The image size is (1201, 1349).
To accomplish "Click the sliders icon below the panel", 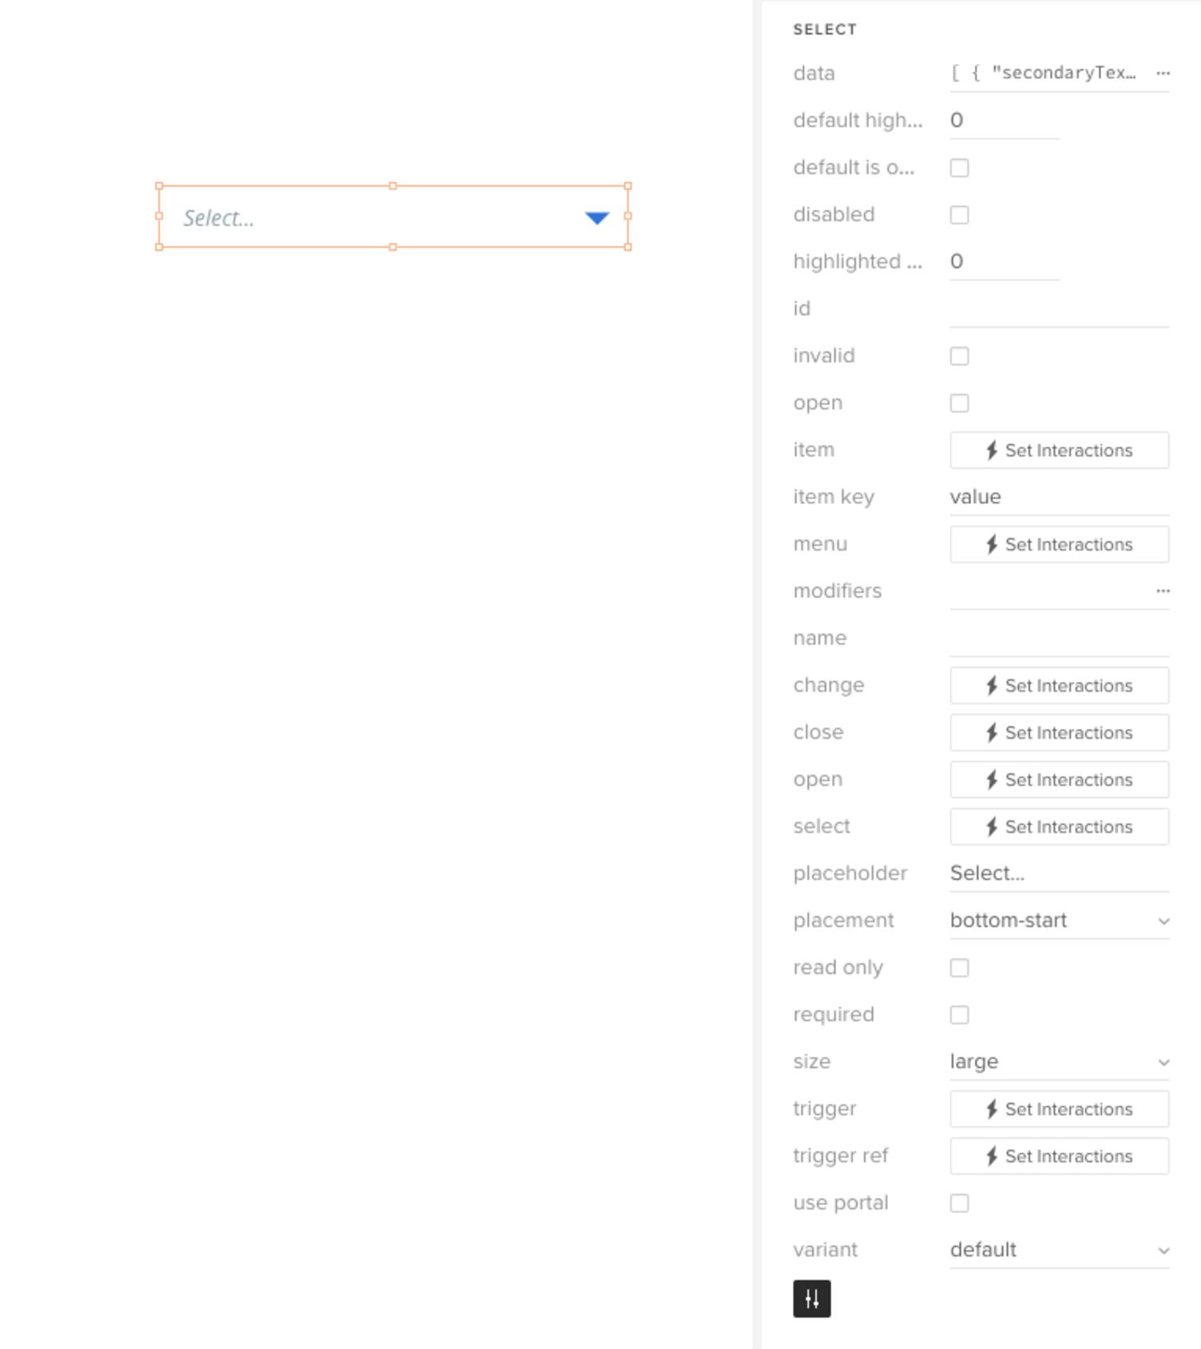I will pyautogui.click(x=812, y=1299).
